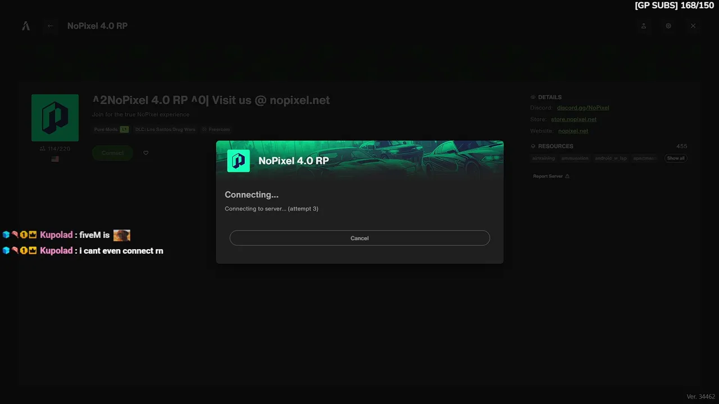Open the user account icon
The height and width of the screenshot is (404, 719).
point(644,26)
